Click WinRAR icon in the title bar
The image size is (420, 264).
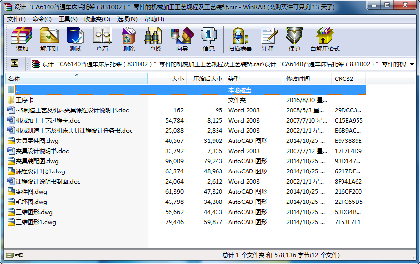[x=8, y=7]
